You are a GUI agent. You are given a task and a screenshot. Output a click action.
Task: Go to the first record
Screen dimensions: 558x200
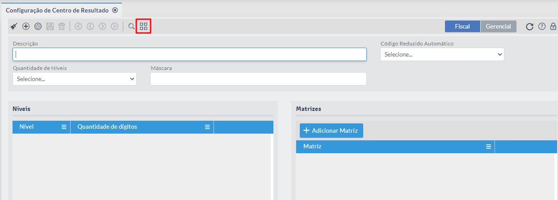(79, 26)
